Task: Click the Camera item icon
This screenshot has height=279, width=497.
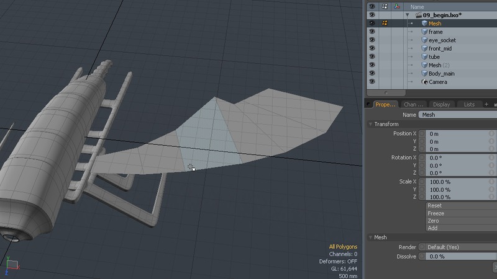Action: click(424, 82)
